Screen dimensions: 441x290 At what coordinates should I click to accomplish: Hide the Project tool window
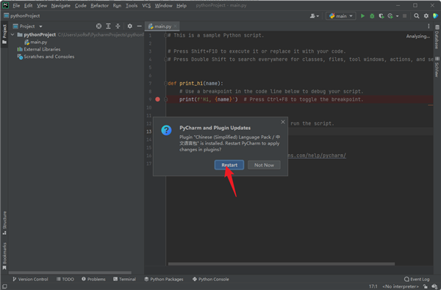pyautogui.click(x=139, y=26)
